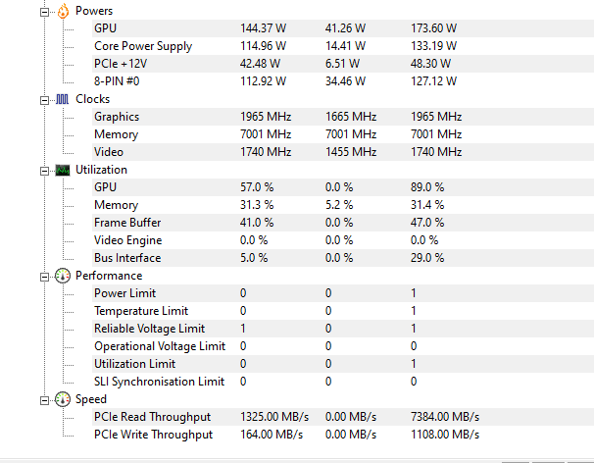The width and height of the screenshot is (594, 463).
Task: Collapse the Powers section
Action: [44, 13]
